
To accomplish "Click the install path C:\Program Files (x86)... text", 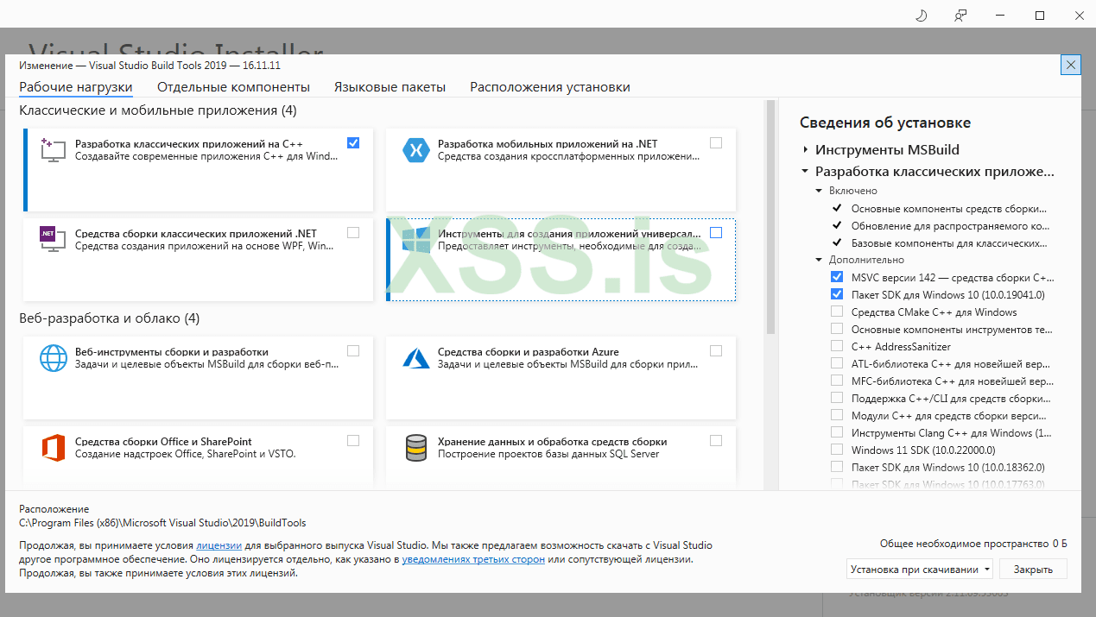I will tap(162, 523).
